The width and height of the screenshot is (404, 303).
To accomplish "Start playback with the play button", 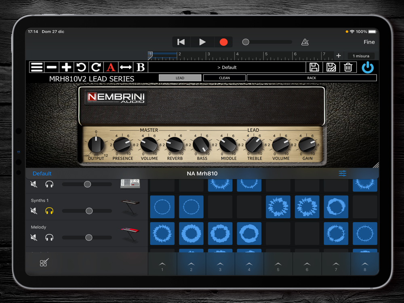I will (x=202, y=42).
